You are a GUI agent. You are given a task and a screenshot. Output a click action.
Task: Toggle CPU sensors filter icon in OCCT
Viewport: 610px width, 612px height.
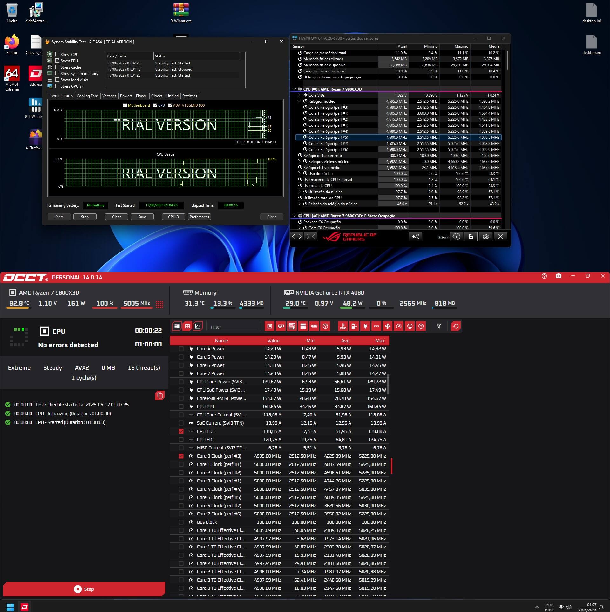pos(270,326)
